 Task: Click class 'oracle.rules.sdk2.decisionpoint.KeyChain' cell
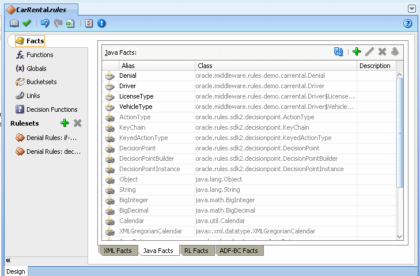276,127
